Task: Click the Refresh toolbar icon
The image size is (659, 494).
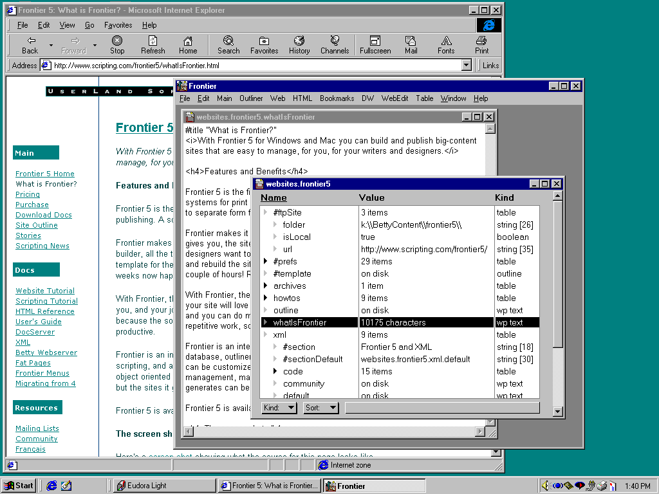Action: (153, 41)
